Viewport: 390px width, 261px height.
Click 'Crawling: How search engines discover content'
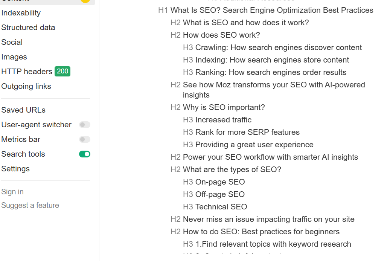[x=279, y=47]
